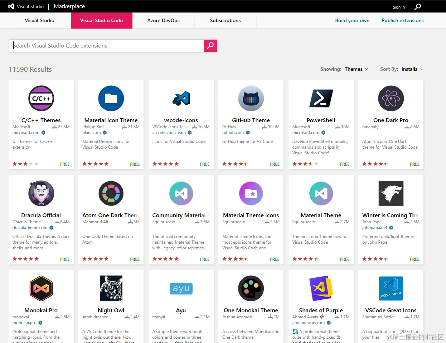This screenshot has height=343, width=446.
Task: Switch to the Visual Studio tab
Action: click(x=40, y=20)
